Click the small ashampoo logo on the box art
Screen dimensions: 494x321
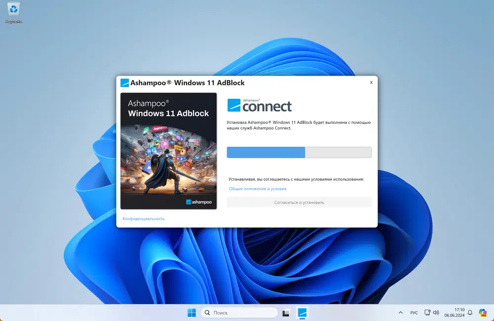[x=199, y=202]
